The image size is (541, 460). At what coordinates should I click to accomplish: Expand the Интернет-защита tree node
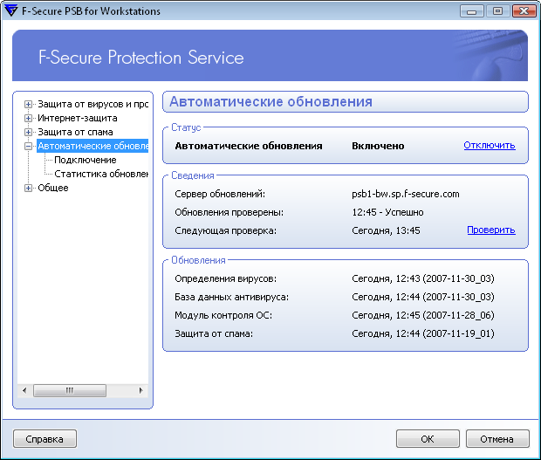tap(28, 119)
